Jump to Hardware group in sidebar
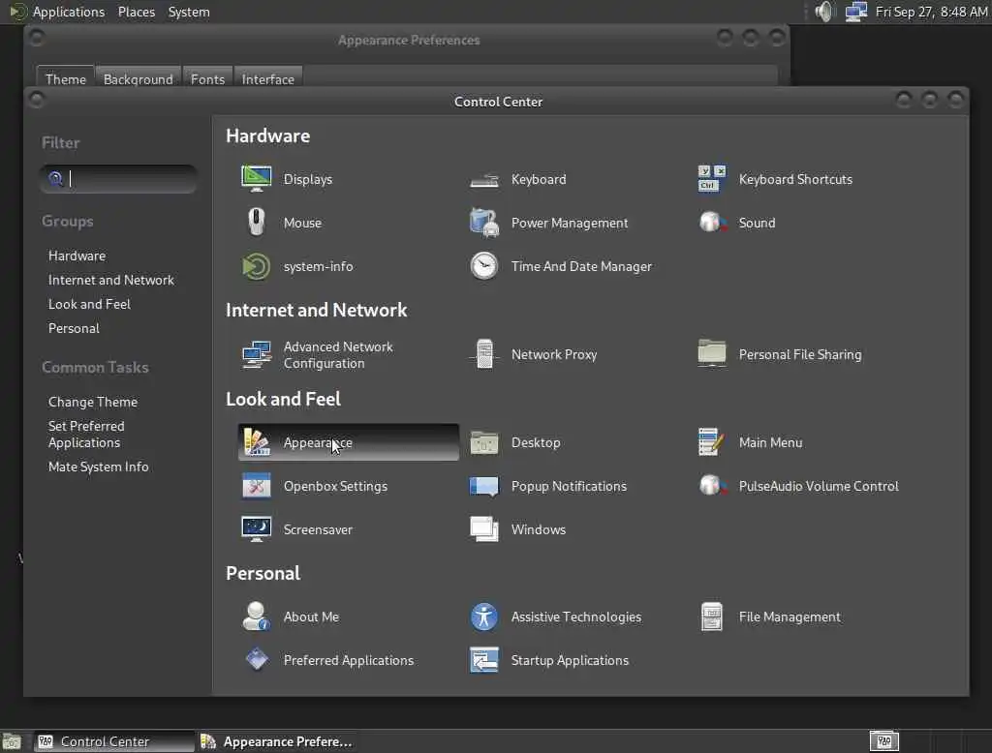Screen dimensions: 992x753 pos(77,256)
